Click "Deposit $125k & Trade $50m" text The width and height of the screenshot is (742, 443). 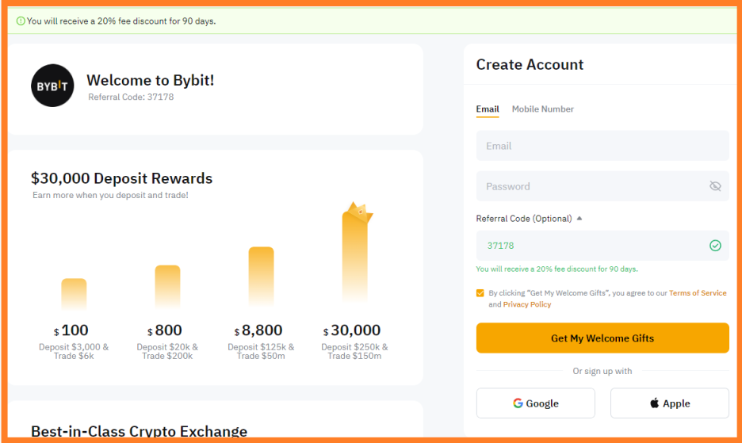point(262,351)
